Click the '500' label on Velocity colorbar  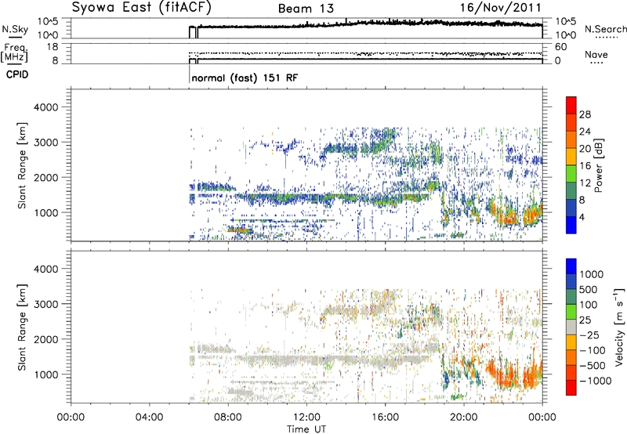pos(589,290)
